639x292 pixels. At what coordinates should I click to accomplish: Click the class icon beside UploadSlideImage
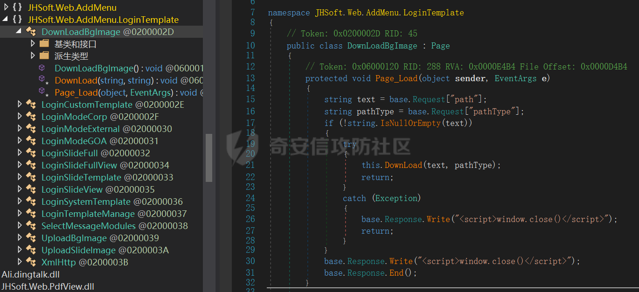[31, 250]
